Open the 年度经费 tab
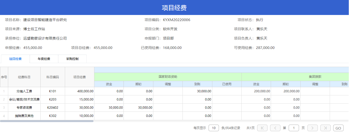The image size is (349, 133). pos(44,59)
